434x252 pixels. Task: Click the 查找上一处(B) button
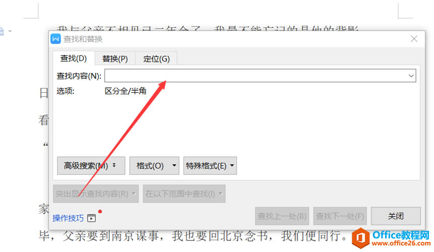pyautogui.click(x=282, y=216)
